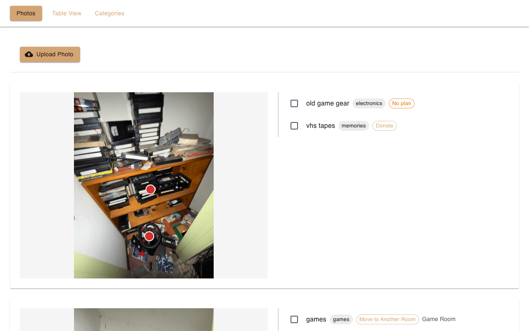529x331 pixels.
Task: Click the Upload Photo button
Action: 50,55
